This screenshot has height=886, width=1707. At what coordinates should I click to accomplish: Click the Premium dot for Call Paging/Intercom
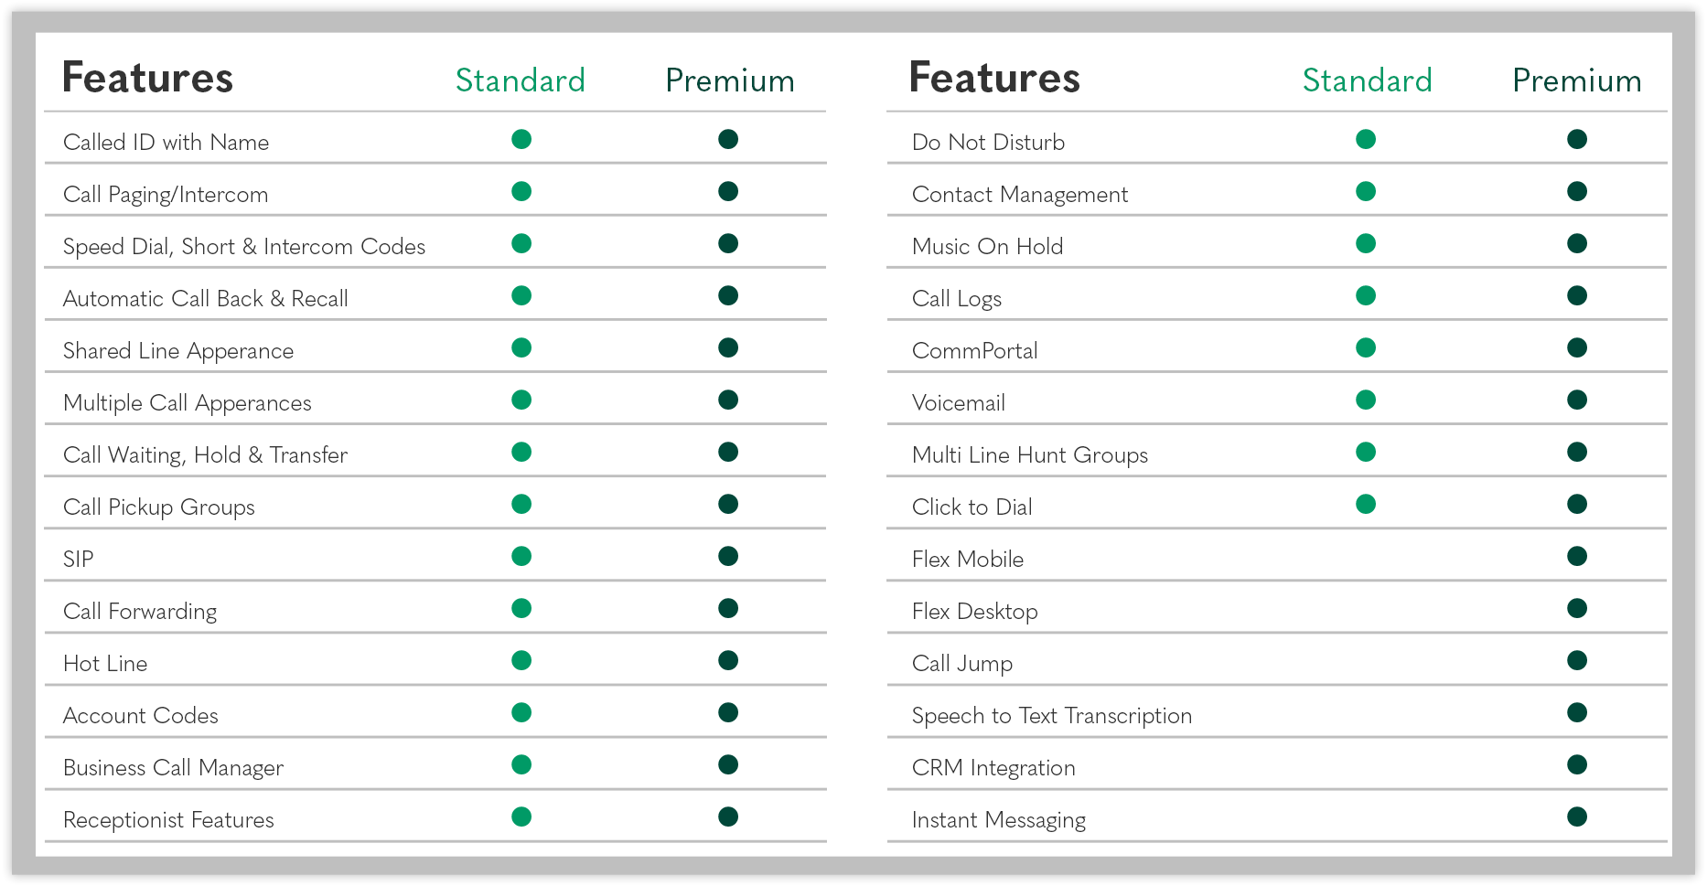click(x=728, y=191)
